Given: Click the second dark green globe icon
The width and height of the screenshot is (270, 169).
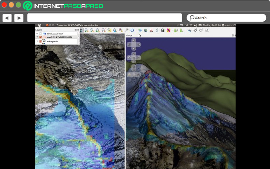Looking at the screenshot, I should (x=146, y=30).
